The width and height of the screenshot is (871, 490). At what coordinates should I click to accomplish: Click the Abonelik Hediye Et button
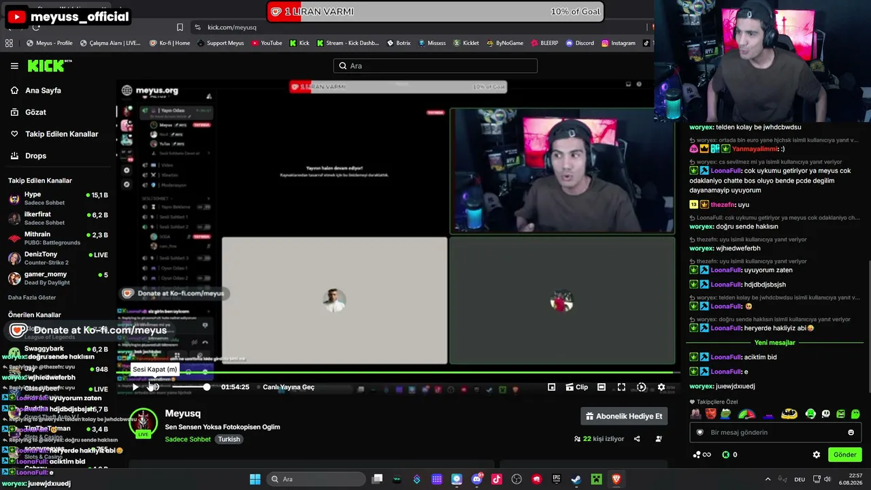click(624, 416)
